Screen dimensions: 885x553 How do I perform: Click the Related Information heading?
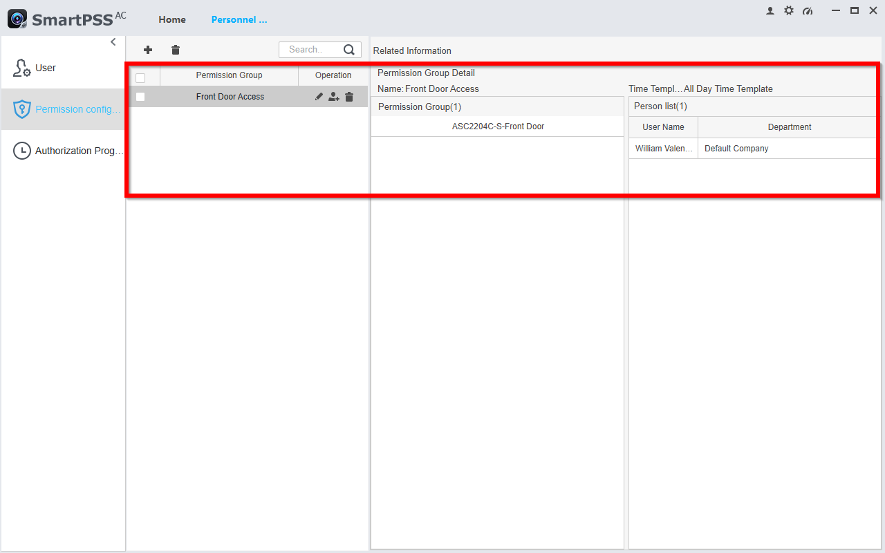point(412,50)
